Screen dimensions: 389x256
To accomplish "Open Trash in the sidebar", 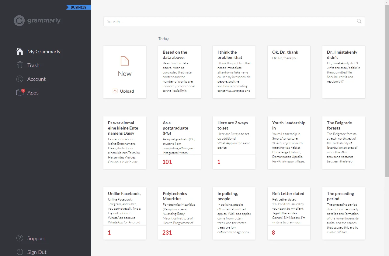I will 33,65.
